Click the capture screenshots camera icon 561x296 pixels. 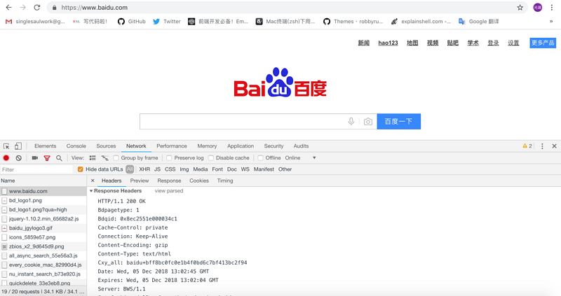pyautogui.click(x=34, y=158)
